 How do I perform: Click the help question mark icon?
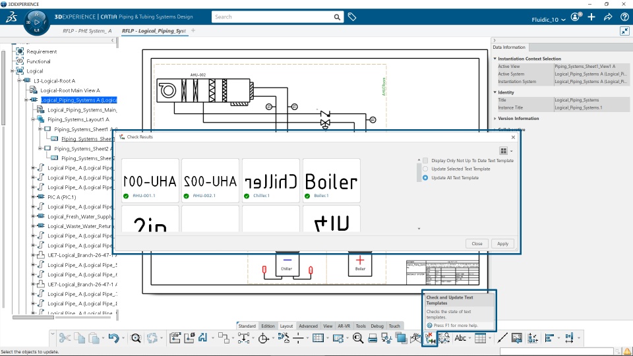[624, 17]
